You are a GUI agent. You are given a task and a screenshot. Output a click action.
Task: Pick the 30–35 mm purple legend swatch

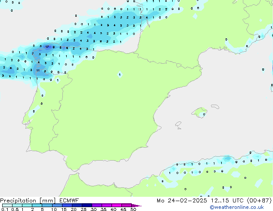pos(96,205)
